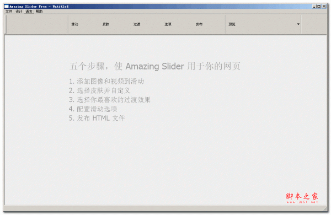This screenshot has height=215, width=331.
Task: Close the Amazing Slider window
Action: pos(324,7)
